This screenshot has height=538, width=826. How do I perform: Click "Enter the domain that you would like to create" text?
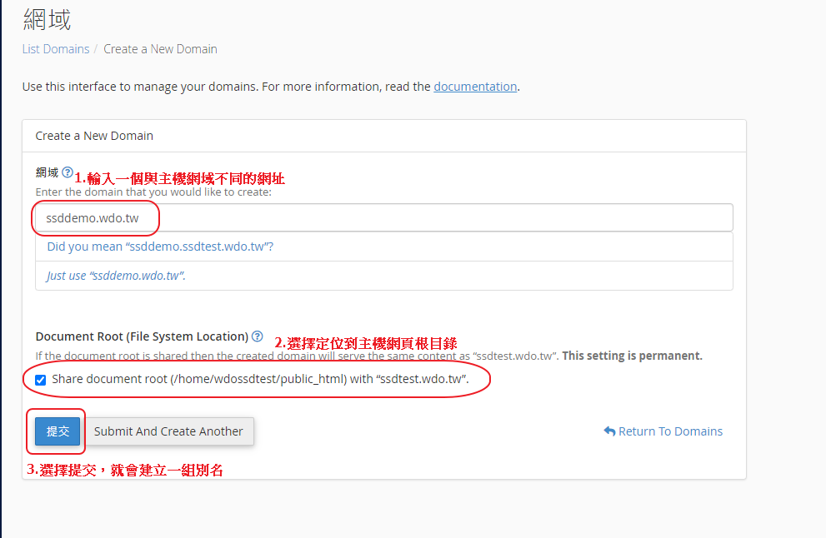pyautogui.click(x=153, y=192)
